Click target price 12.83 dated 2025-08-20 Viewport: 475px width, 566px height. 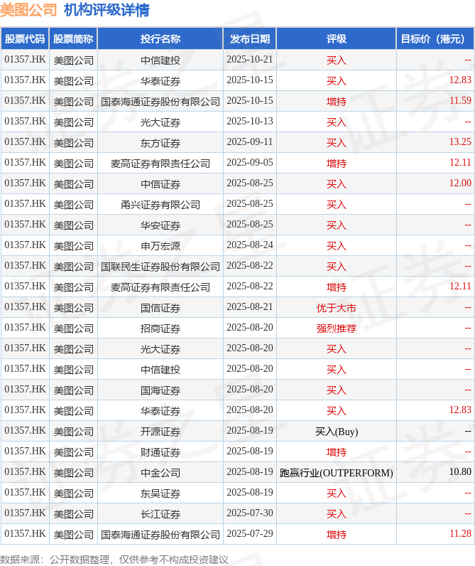pos(460,410)
